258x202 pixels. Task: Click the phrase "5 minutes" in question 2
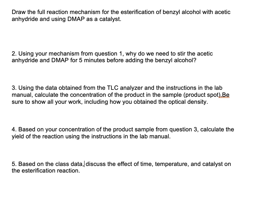coord(84,61)
